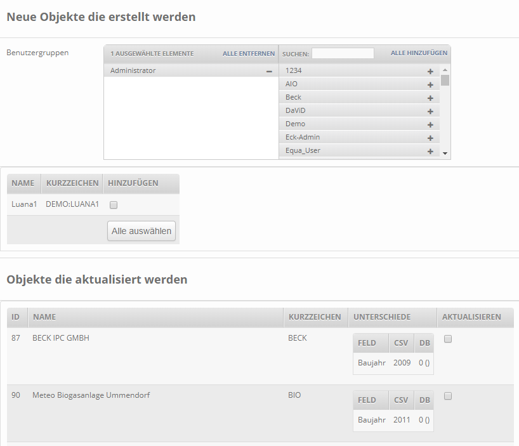Screen dimensions: 519x446
Task: Remove Administrator with the minus icon
Action: (x=269, y=71)
